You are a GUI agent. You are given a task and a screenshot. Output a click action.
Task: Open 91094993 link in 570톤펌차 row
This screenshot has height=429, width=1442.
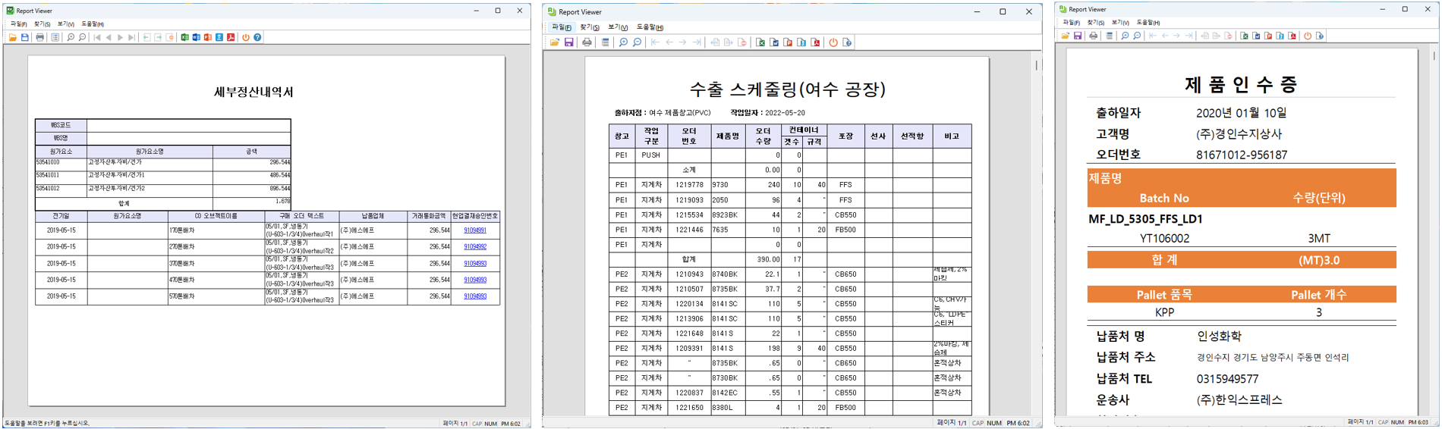pyautogui.click(x=475, y=296)
